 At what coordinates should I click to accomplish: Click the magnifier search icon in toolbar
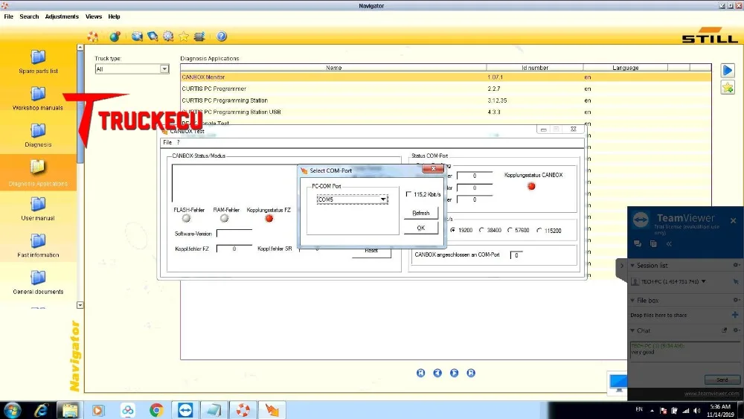pos(137,36)
